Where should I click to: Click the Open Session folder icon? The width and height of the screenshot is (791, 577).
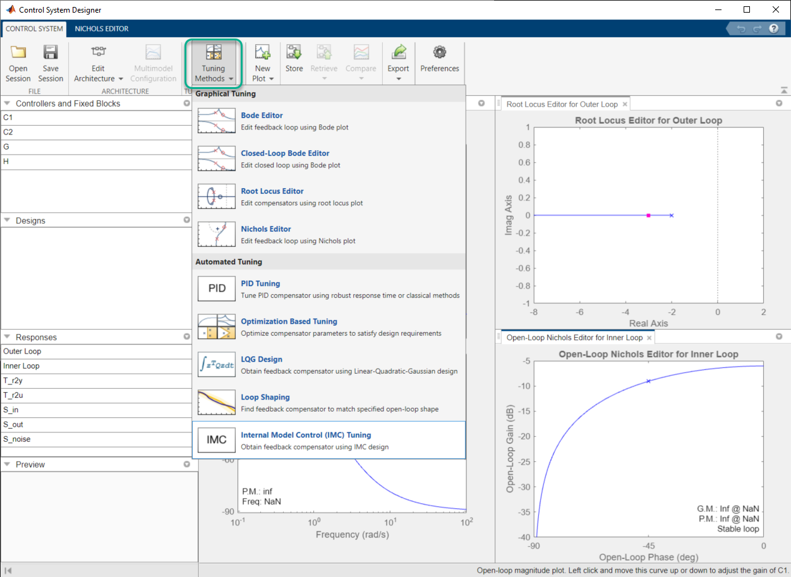coord(18,53)
